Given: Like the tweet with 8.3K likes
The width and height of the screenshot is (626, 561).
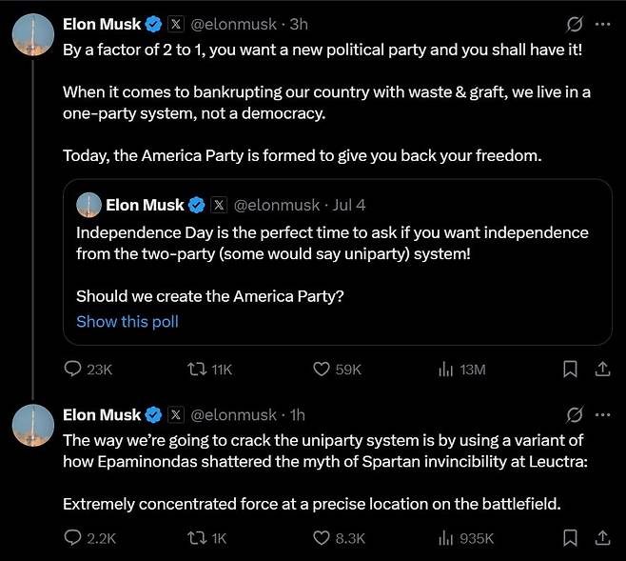Looking at the screenshot, I should pyautogui.click(x=322, y=538).
